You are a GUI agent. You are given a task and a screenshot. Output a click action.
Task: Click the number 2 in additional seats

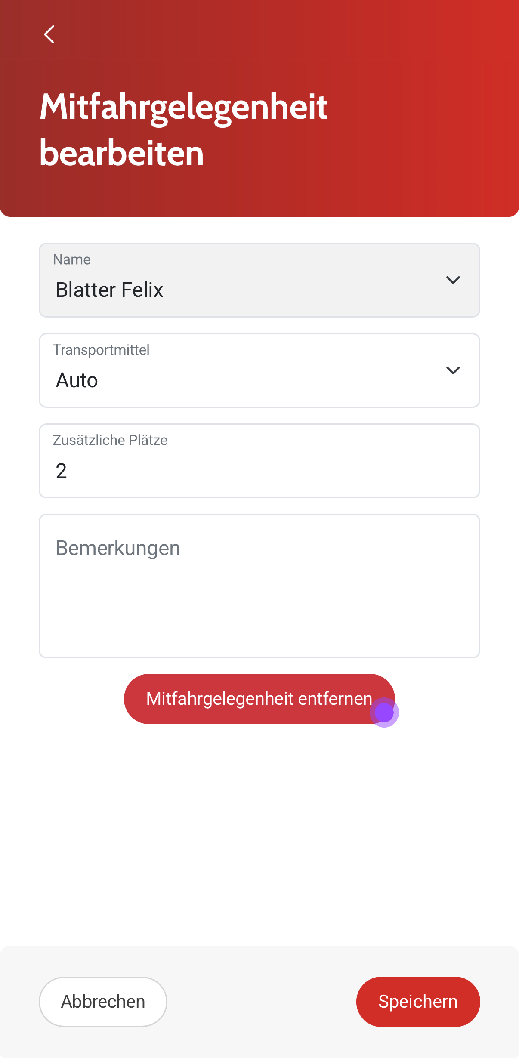[x=61, y=471]
